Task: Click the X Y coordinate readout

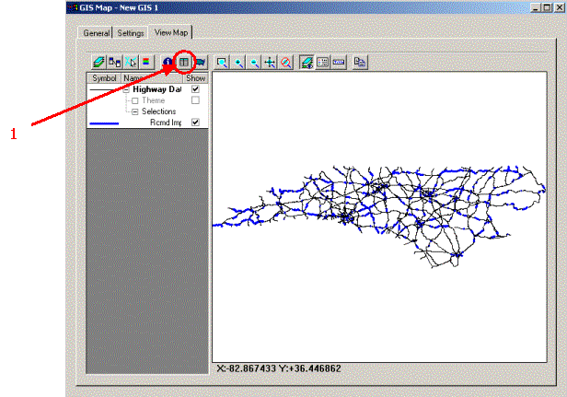Action: tap(279, 368)
